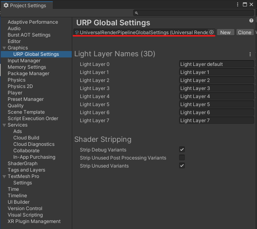257x229 pixels.
Task: Open Cloud Build settings
Action: coord(26,138)
